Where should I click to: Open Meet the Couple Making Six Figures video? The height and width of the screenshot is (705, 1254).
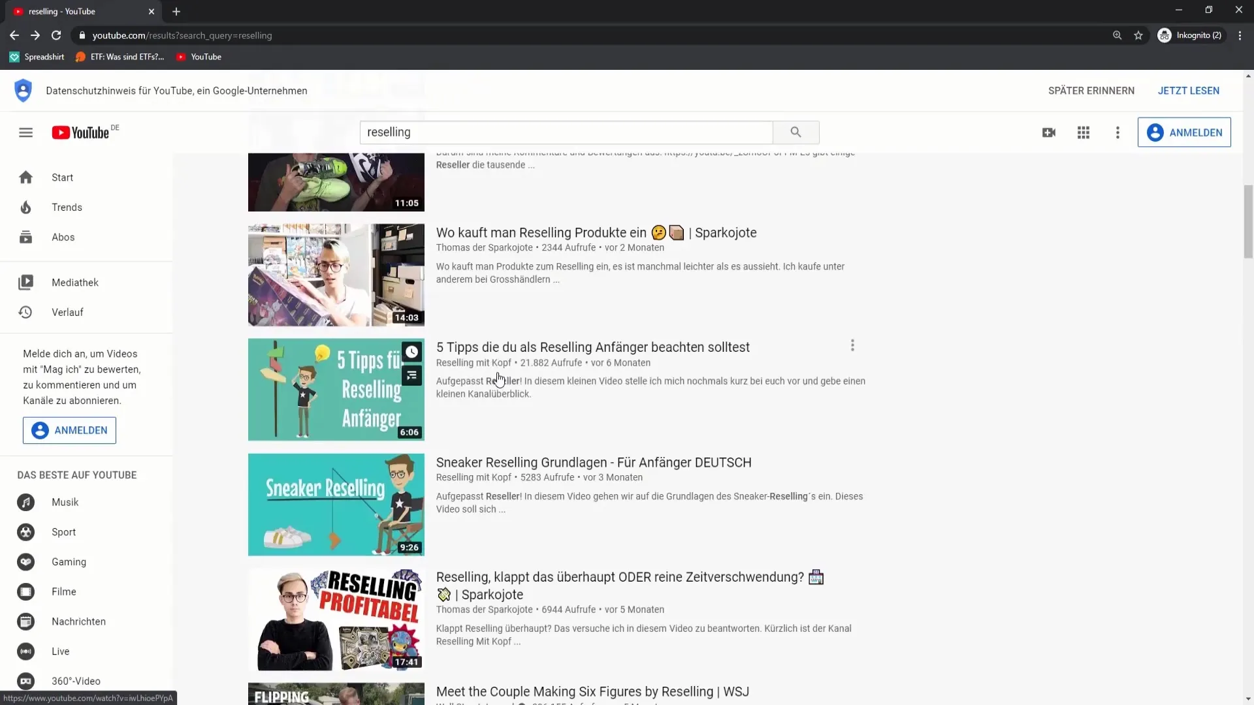coord(592,692)
